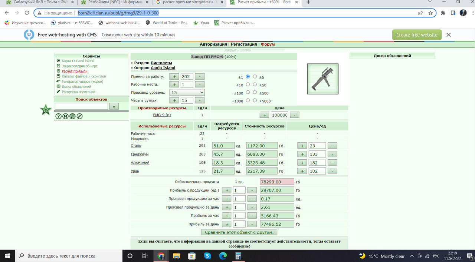Select the ±1 step radio button
Viewport: 475px width, 262px height.
tap(248, 77)
